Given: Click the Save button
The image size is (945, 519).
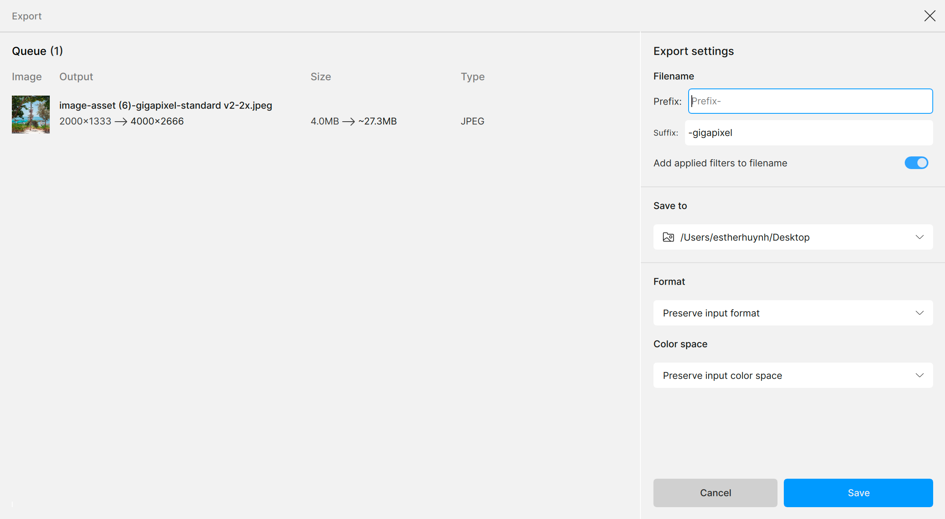Looking at the screenshot, I should [x=858, y=493].
